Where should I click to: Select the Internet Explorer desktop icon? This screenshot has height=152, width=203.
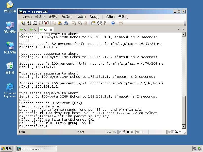tap(10, 90)
